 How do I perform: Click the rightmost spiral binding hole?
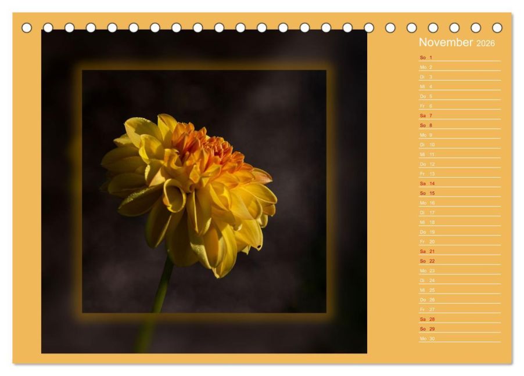pos(497,28)
